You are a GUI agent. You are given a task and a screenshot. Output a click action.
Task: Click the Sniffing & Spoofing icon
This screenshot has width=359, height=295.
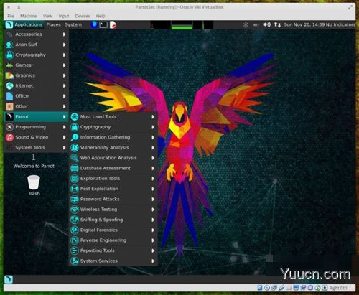coord(75,220)
